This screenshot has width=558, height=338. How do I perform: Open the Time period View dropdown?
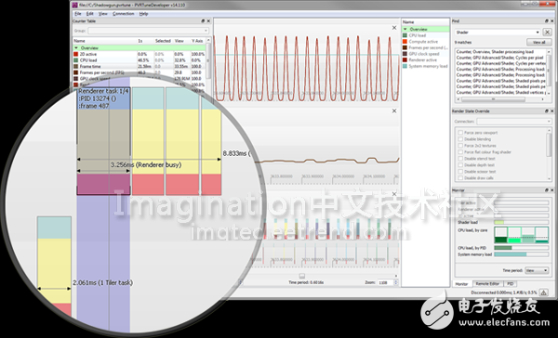(x=537, y=270)
